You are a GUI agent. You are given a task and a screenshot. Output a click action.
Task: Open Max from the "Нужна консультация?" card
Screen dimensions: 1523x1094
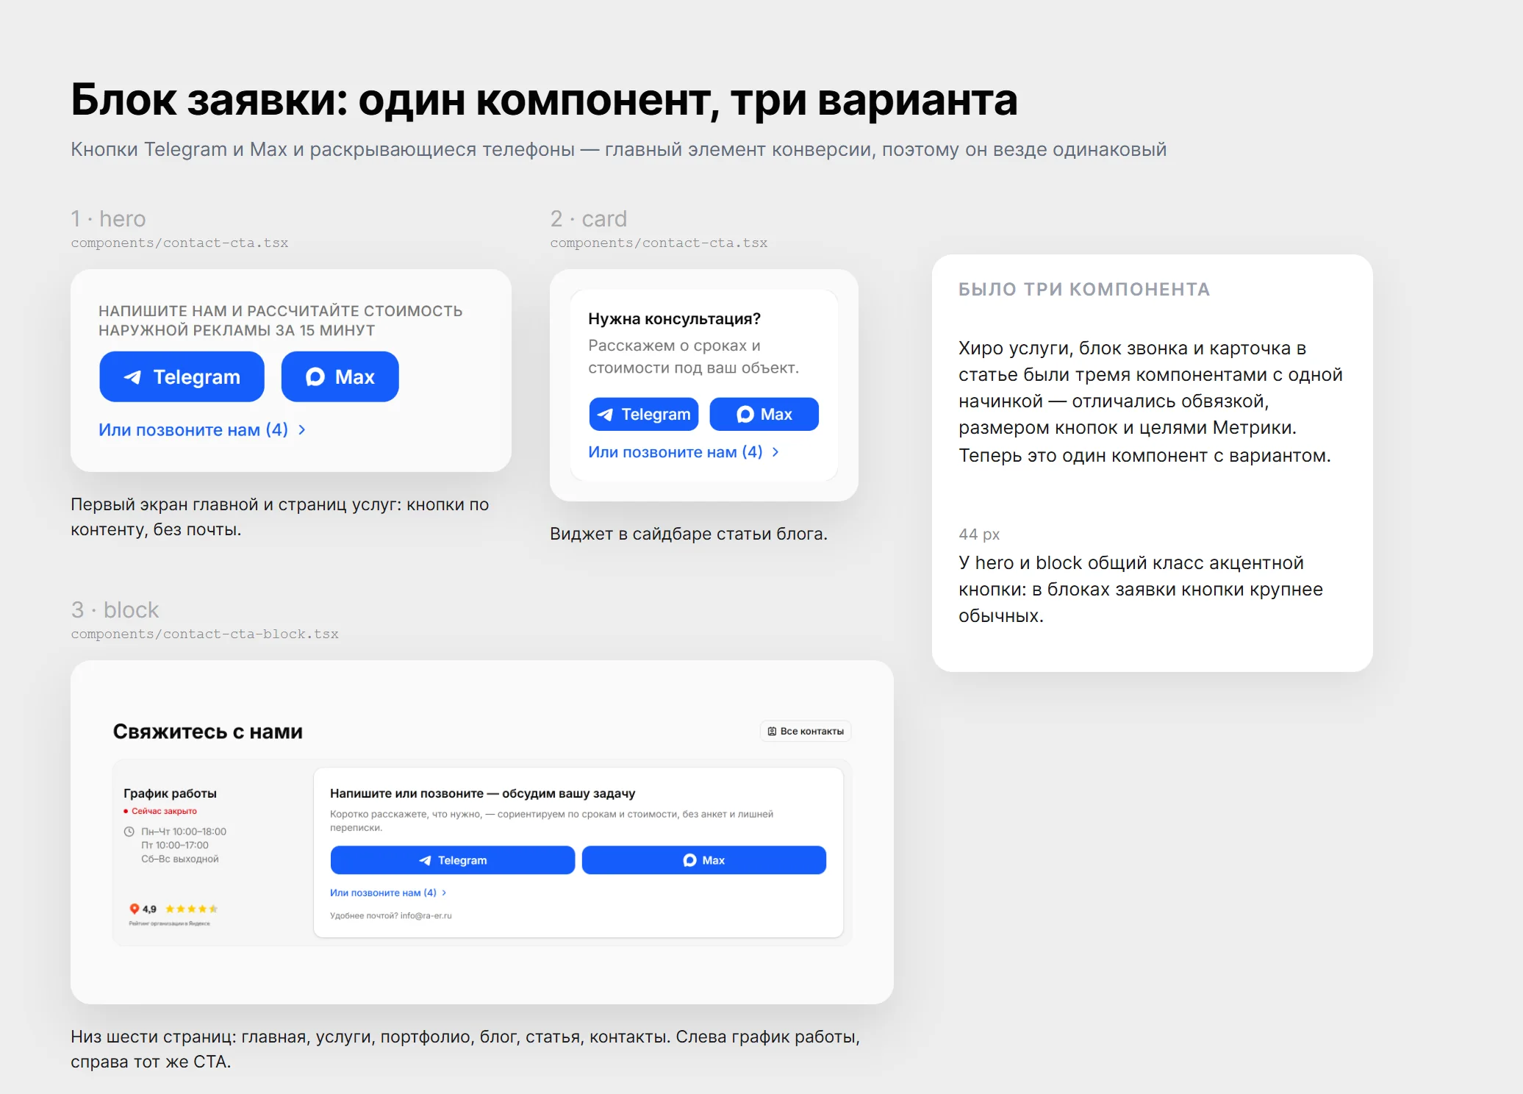[764, 414]
